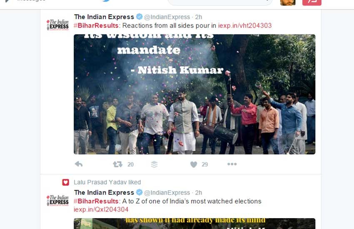Click the red heart icon beside 'Lalu Prasad Yadav liked'

(65, 182)
